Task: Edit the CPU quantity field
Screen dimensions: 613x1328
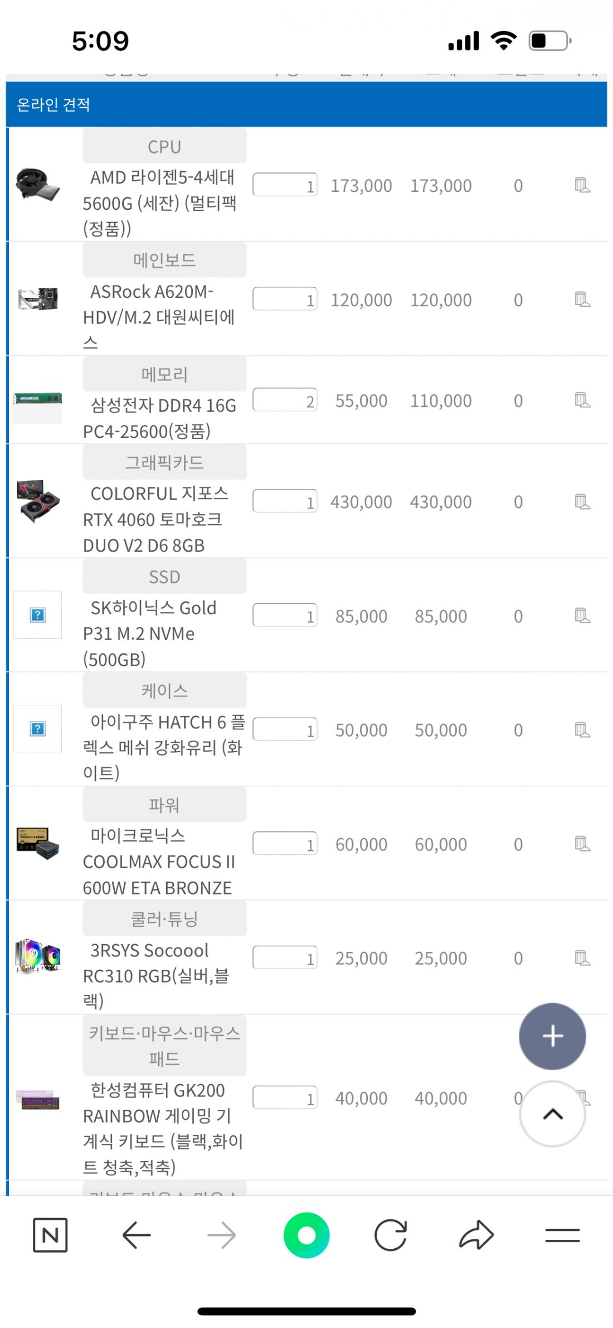Action: tap(285, 185)
